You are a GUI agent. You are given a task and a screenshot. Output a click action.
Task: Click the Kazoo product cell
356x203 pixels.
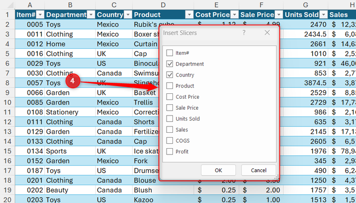(x=163, y=200)
